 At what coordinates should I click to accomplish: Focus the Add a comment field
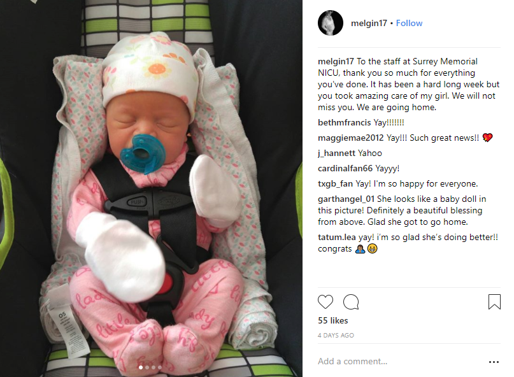pos(400,361)
